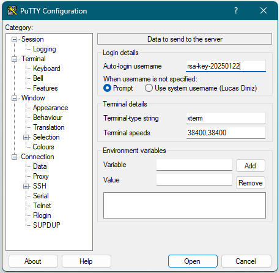Select Data under Connection

[40, 166]
